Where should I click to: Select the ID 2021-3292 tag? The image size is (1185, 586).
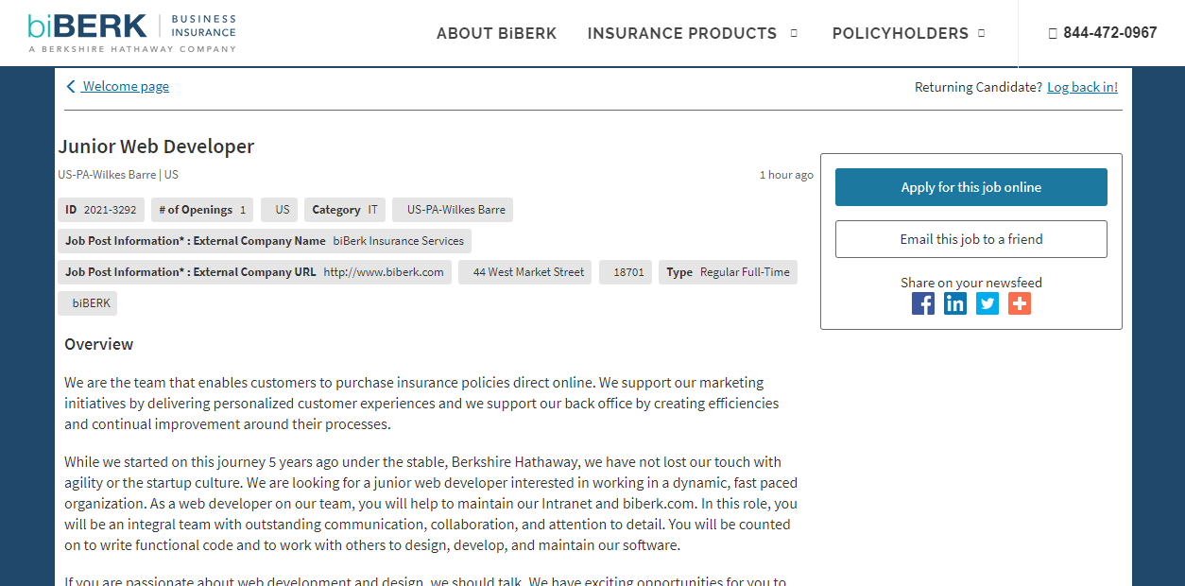(x=100, y=210)
